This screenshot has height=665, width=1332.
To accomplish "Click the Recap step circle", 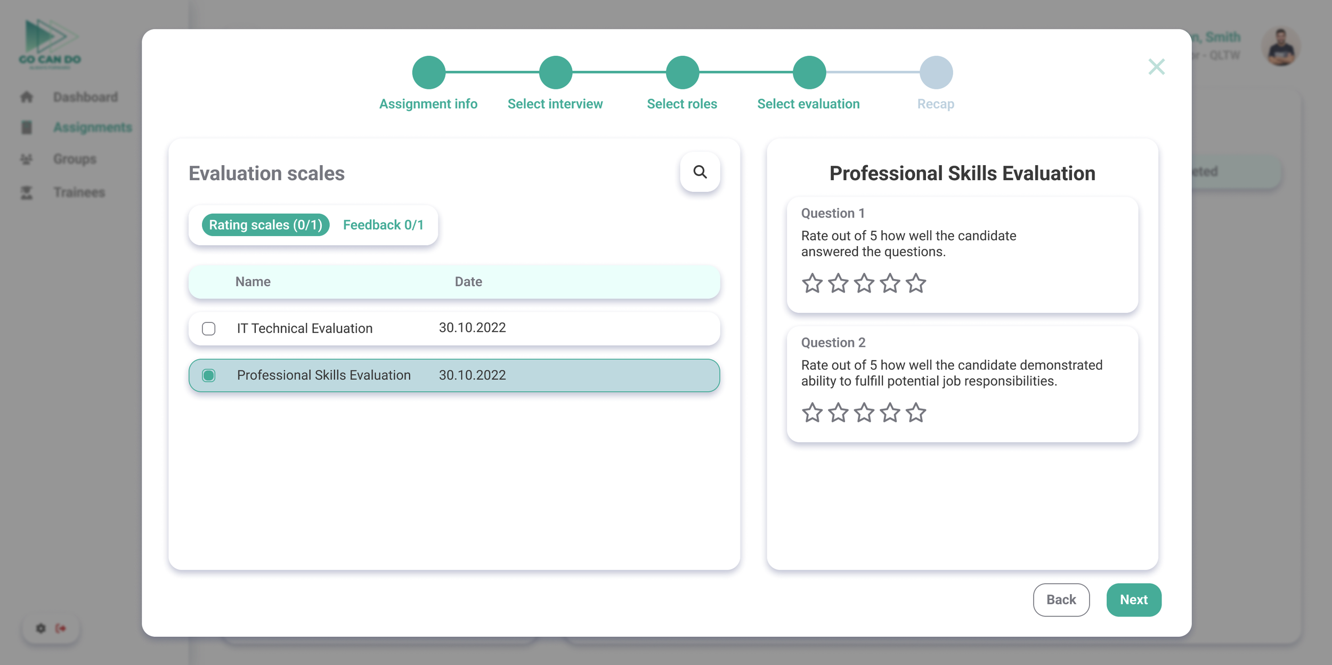I will click(936, 72).
